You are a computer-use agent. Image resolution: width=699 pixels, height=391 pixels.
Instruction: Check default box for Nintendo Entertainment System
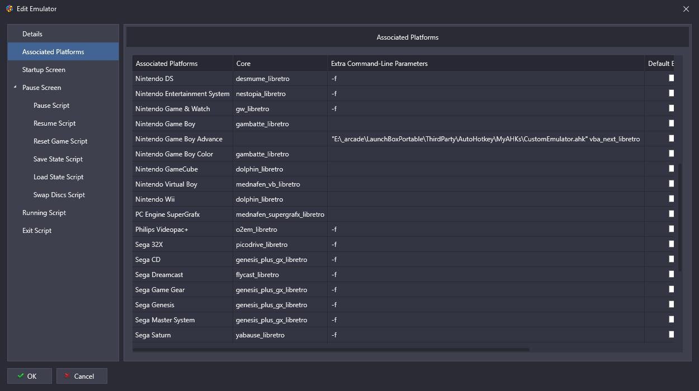(672, 93)
